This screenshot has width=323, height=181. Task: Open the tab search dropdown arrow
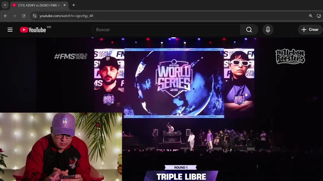point(5,5)
